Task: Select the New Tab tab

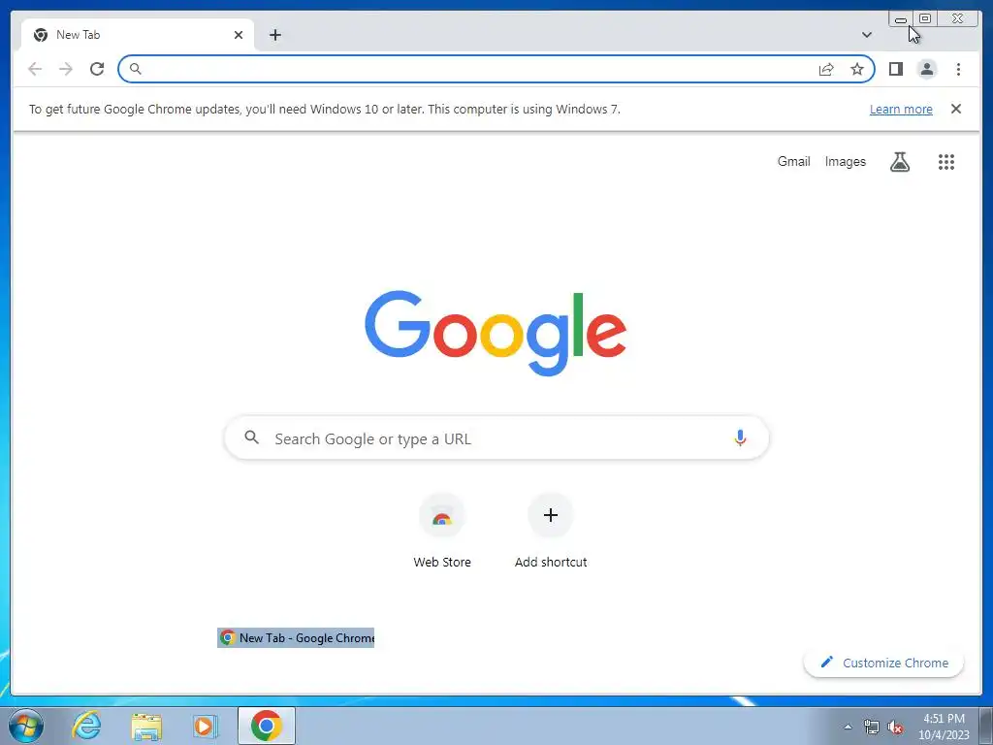Action: (138, 35)
